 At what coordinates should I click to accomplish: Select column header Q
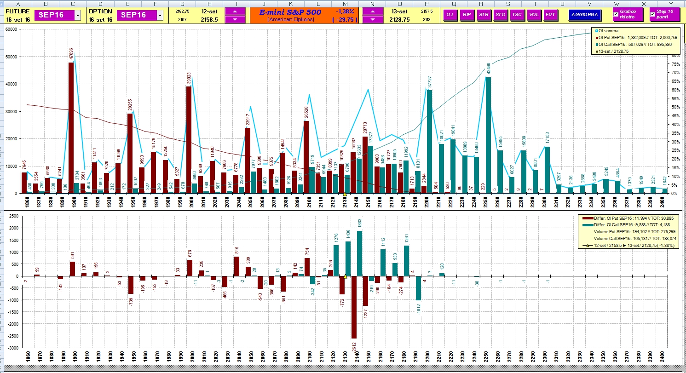(454, 4)
